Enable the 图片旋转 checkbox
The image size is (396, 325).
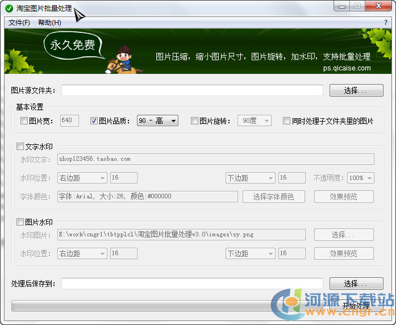point(194,121)
